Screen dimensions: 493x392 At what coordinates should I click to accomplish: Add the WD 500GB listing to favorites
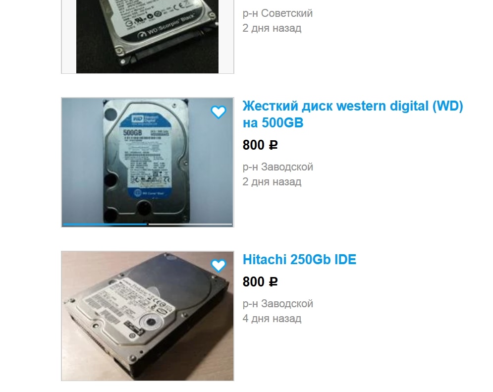218,112
